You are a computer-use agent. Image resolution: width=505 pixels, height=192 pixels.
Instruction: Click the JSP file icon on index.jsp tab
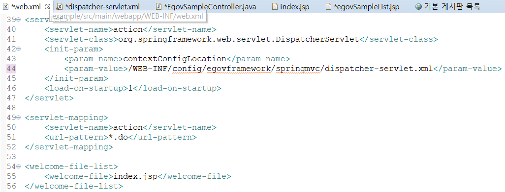point(275,6)
